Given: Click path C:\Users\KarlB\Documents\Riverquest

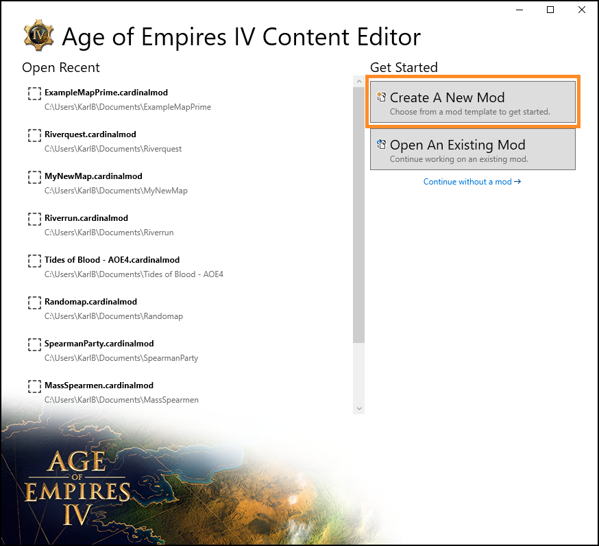Looking at the screenshot, I should (x=113, y=149).
